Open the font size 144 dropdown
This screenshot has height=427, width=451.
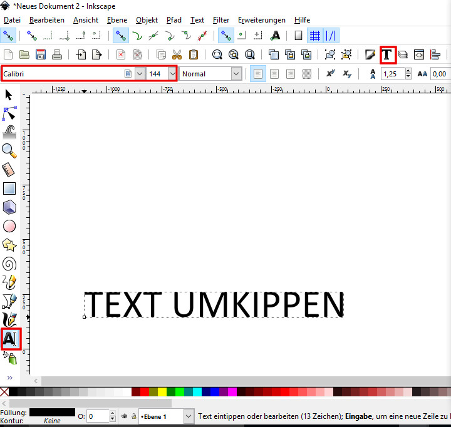(172, 74)
